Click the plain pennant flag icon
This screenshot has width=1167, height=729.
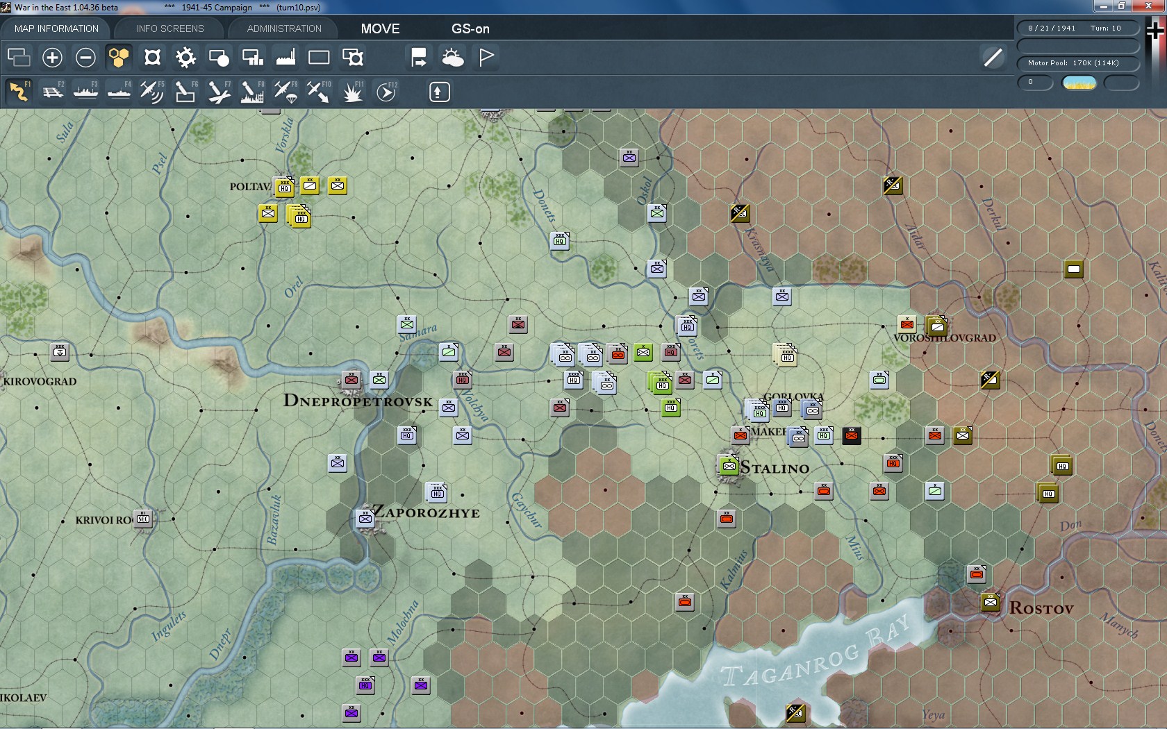(x=486, y=58)
